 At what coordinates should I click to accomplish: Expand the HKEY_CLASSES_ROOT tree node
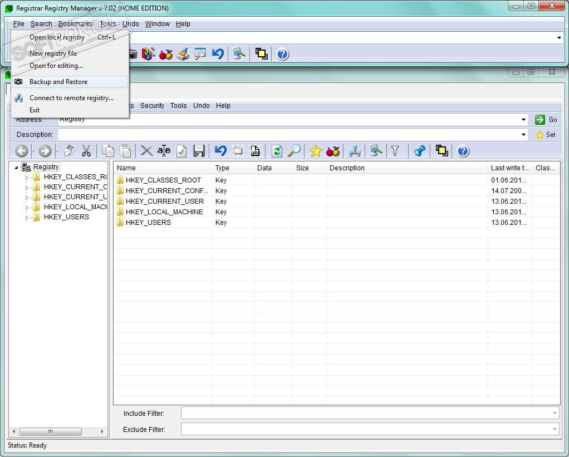pyautogui.click(x=27, y=178)
